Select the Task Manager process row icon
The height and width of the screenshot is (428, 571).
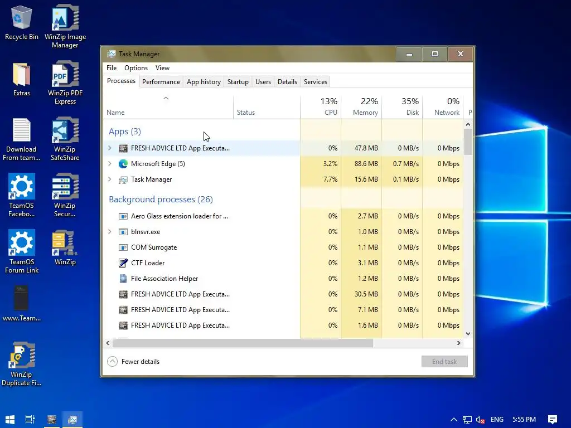tap(123, 179)
